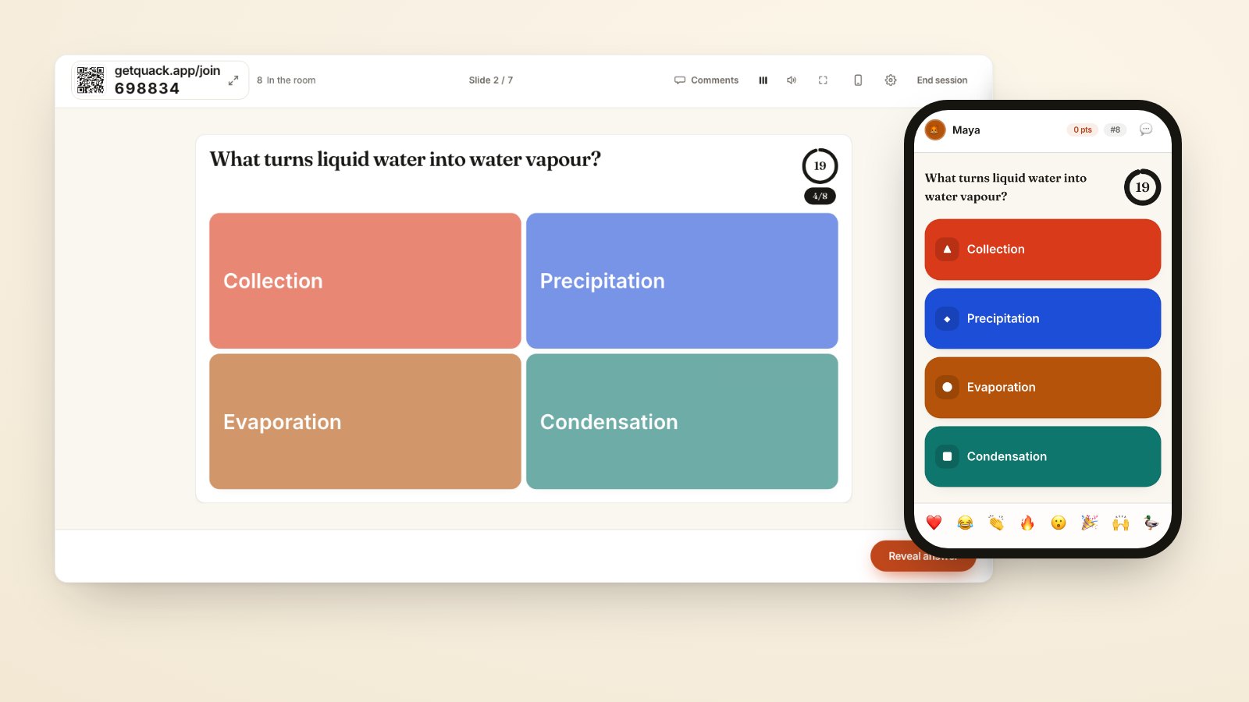Choose Precipitation on the phone
Viewport: 1249px width, 702px height.
(1043, 318)
